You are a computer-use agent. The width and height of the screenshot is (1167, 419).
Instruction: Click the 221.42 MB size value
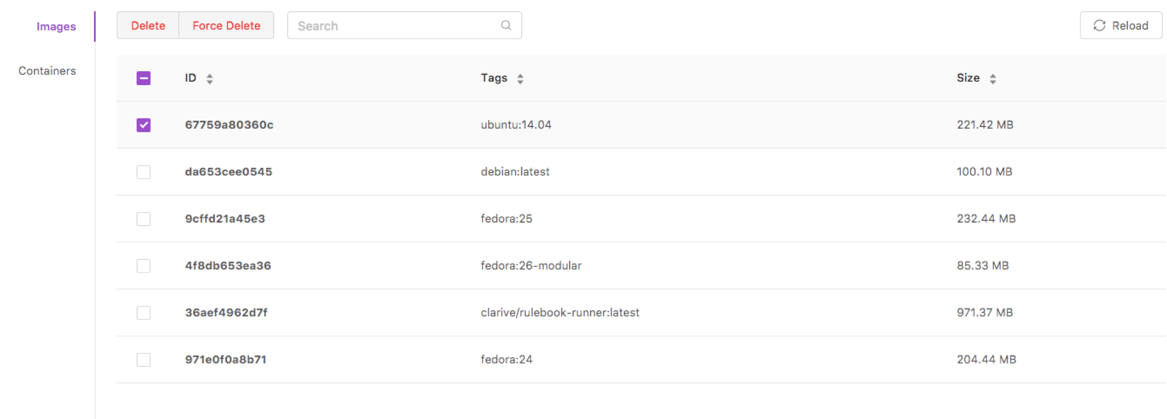pyautogui.click(x=985, y=125)
